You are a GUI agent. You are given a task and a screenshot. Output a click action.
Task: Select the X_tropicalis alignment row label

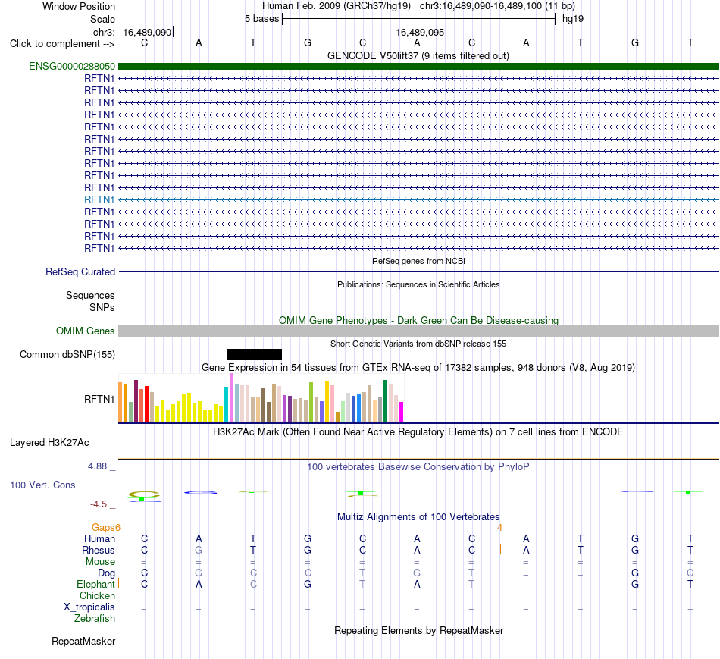[89, 607]
